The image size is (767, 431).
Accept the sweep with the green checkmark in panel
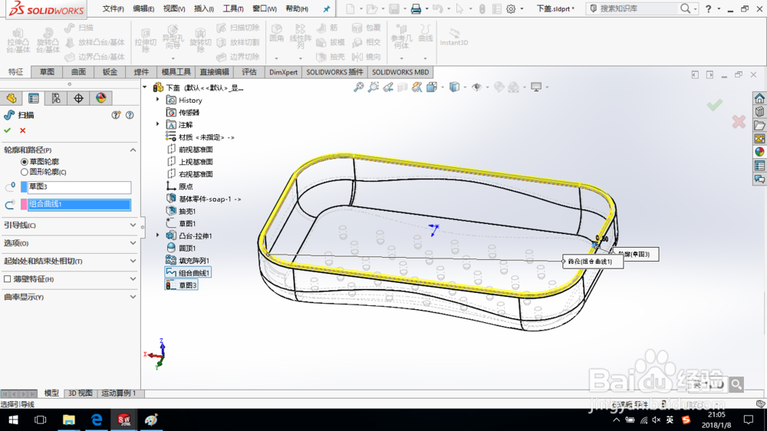pos(8,130)
